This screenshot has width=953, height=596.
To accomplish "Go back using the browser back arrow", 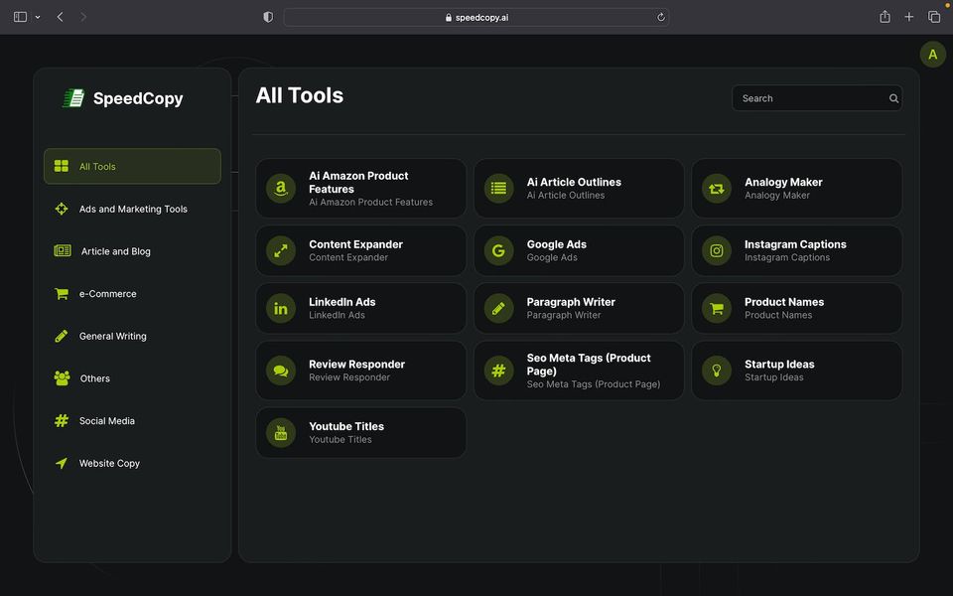I will (x=60, y=17).
